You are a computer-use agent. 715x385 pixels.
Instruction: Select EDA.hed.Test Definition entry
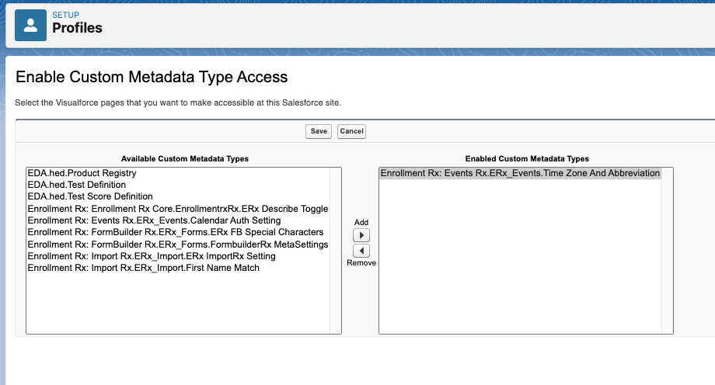point(76,185)
